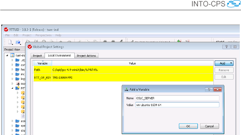Expand the .rtt folder node

[12, 60]
